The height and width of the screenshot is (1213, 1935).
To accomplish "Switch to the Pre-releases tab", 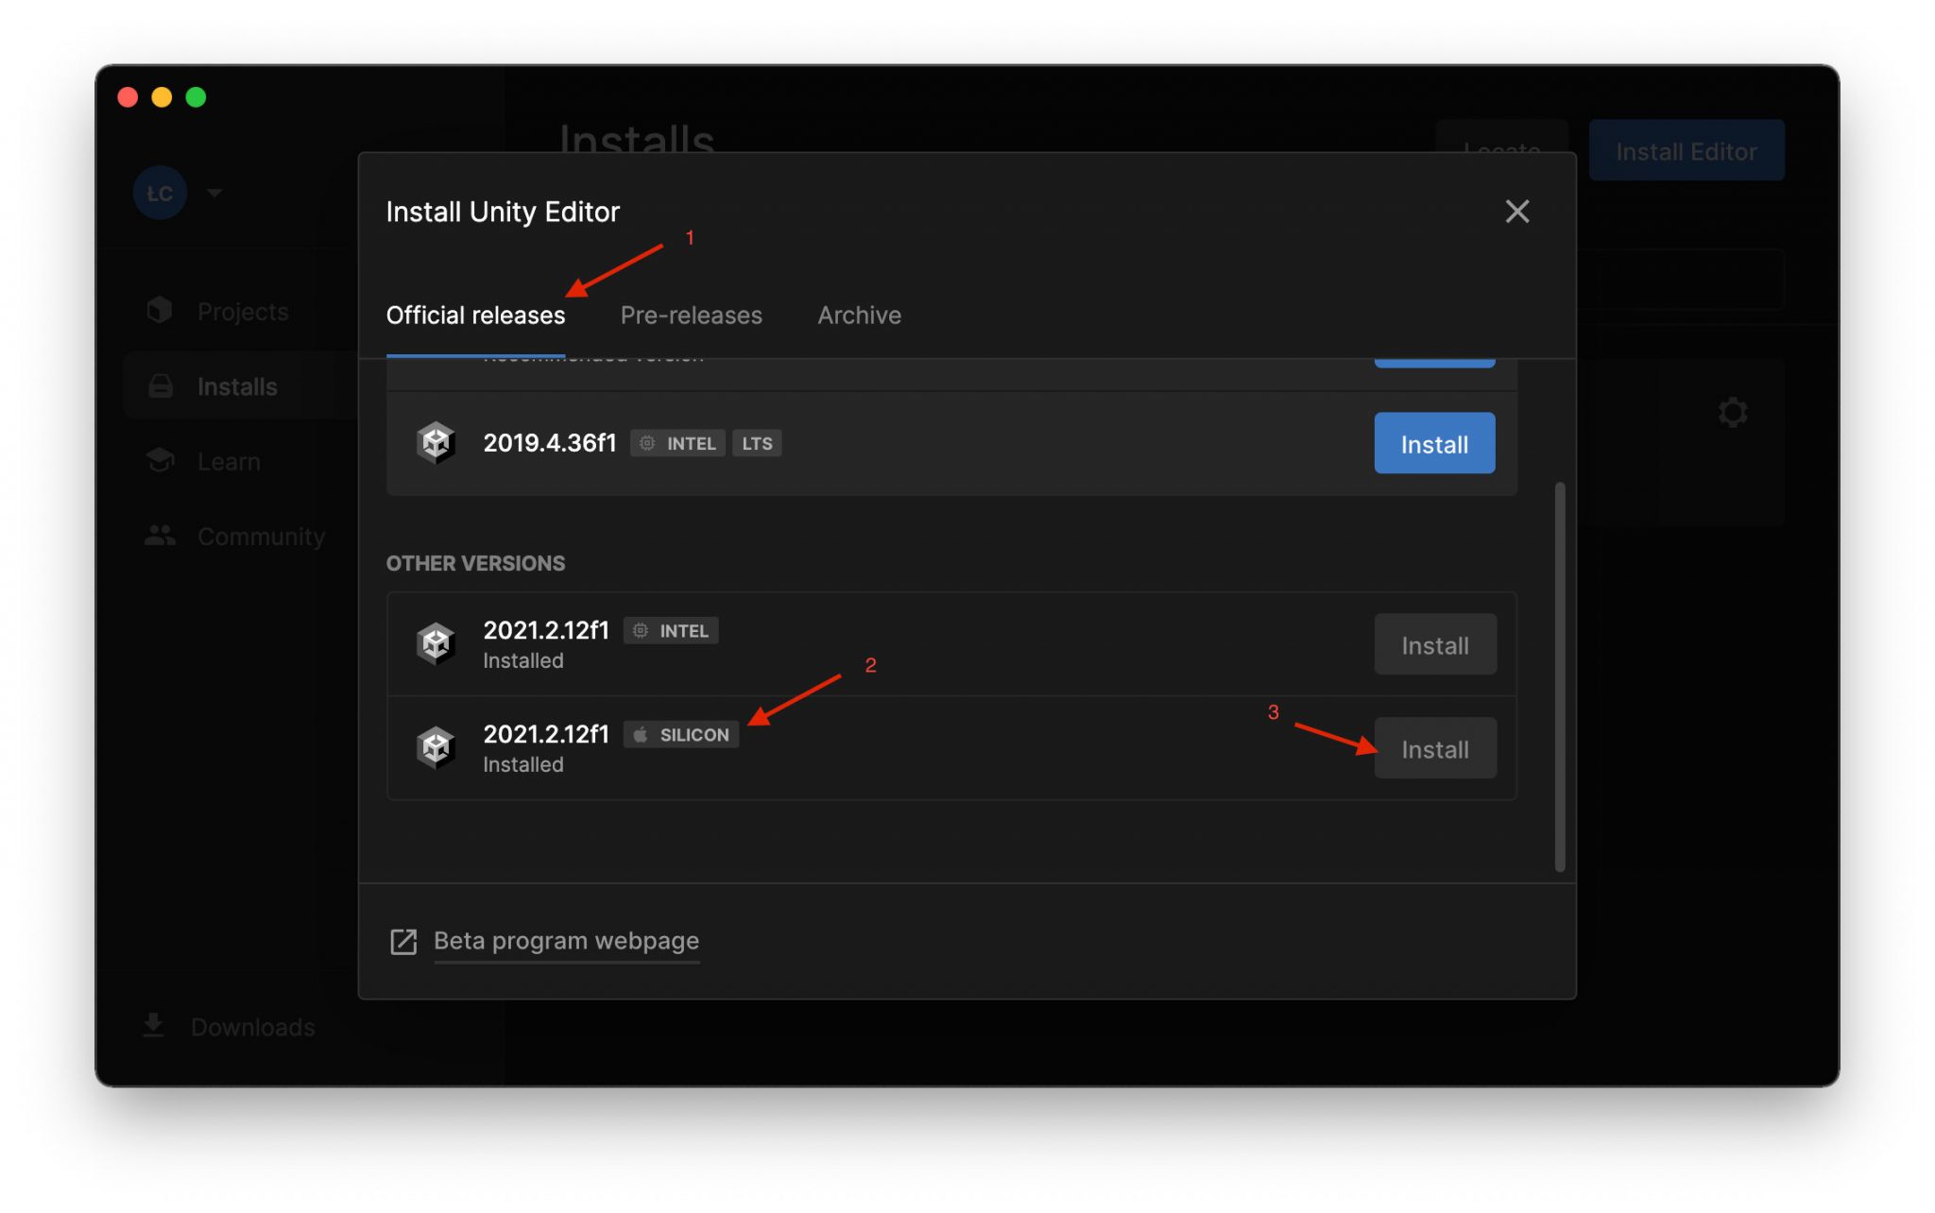I will click(691, 315).
